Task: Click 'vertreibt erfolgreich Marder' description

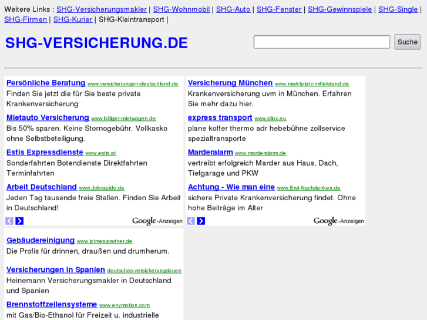Action: coord(263,168)
